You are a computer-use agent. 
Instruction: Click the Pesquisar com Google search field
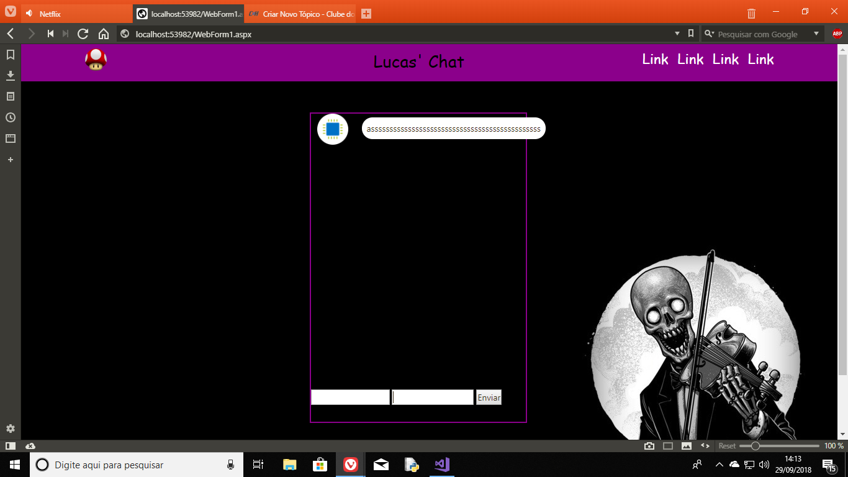point(763,34)
